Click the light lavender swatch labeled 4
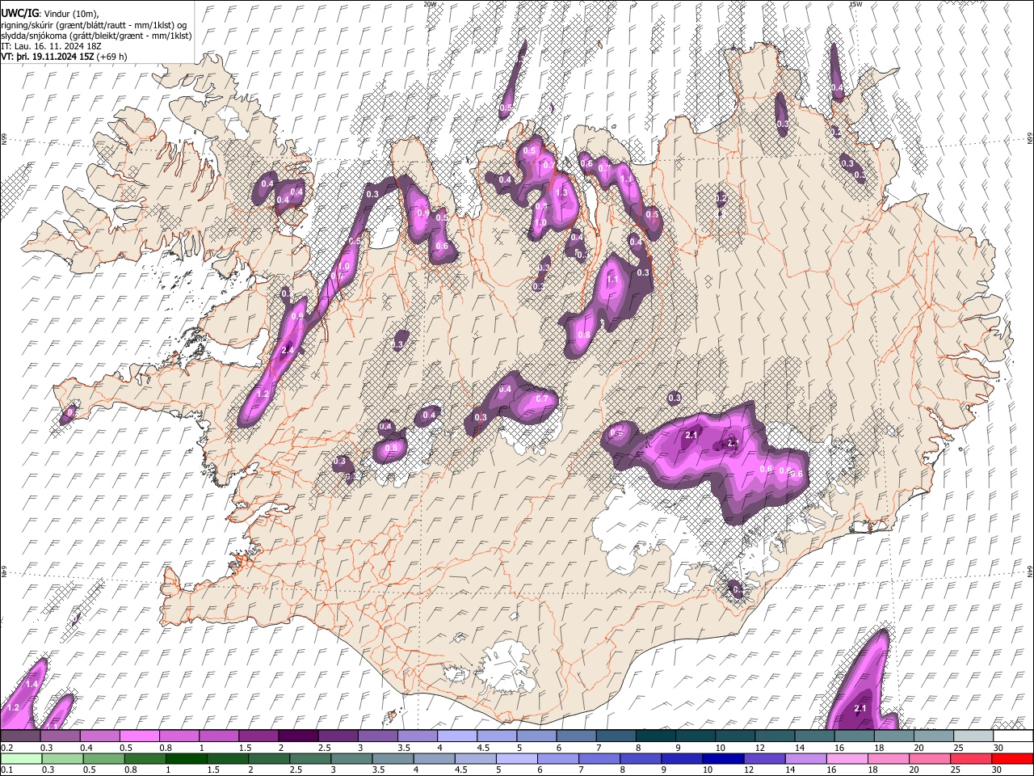The width and height of the screenshot is (1034, 776). pos(456,736)
